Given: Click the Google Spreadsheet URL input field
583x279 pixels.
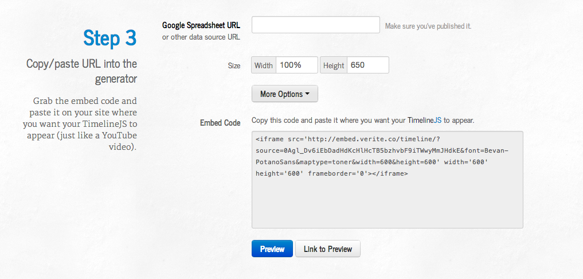Looking at the screenshot, I should point(316,25).
